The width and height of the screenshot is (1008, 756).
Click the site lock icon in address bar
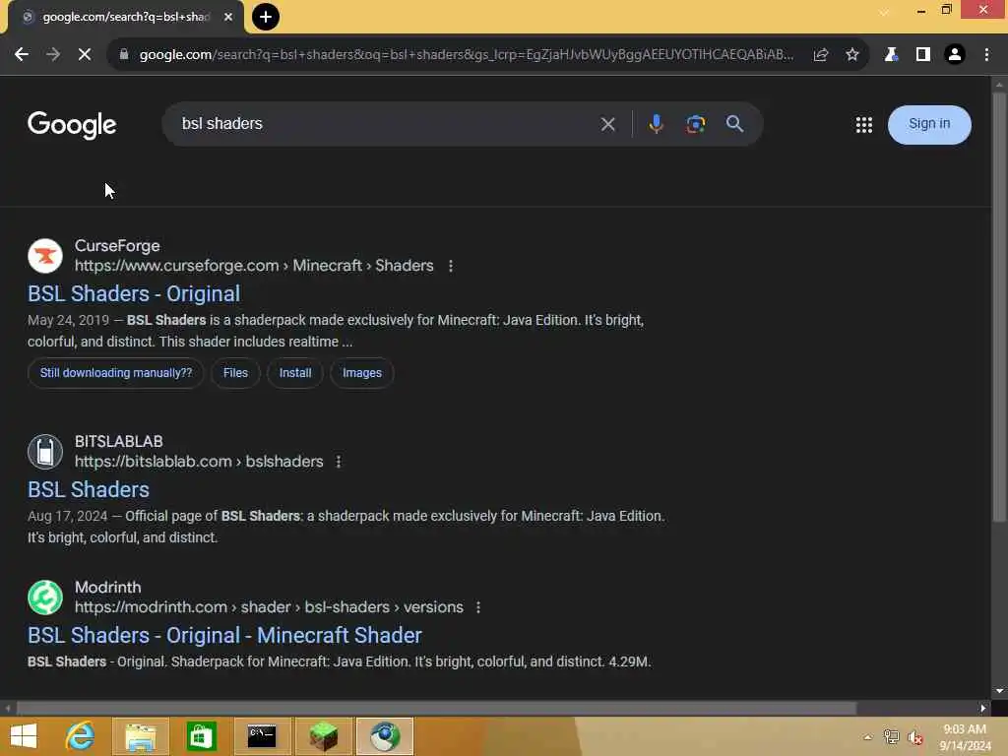pos(124,55)
